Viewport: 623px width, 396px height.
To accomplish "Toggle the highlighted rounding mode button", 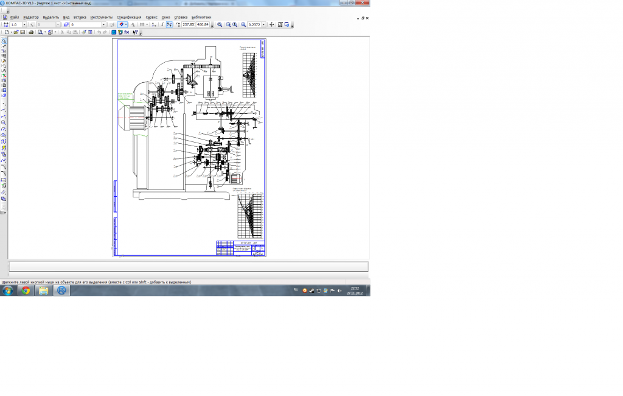I will click(x=169, y=25).
